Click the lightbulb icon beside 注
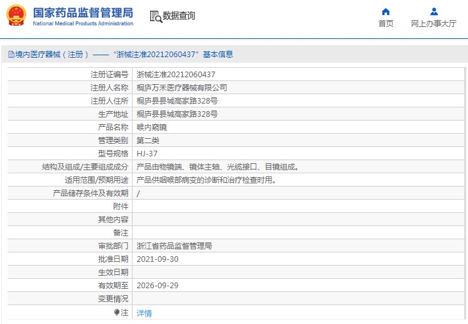The image size is (468, 324). 116,312
